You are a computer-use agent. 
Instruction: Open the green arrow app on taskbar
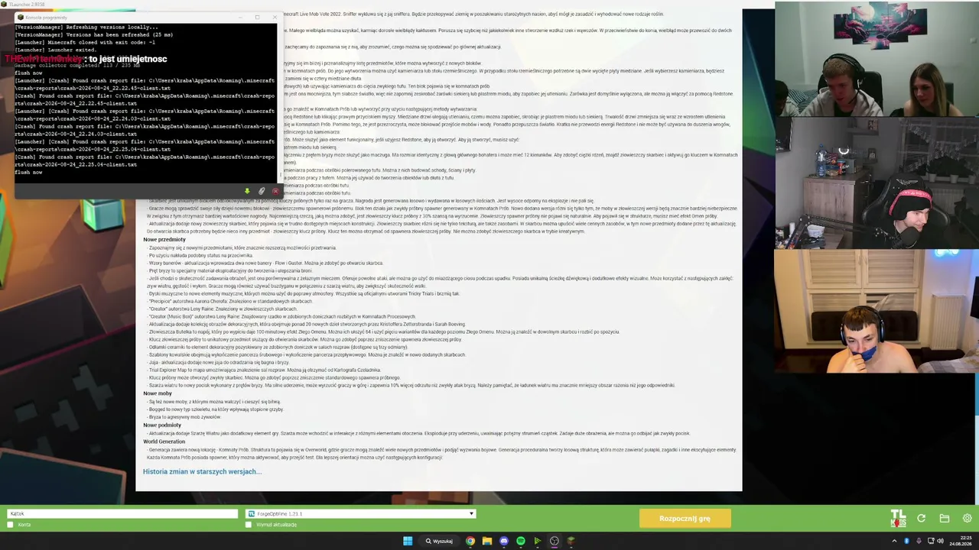pos(538,541)
